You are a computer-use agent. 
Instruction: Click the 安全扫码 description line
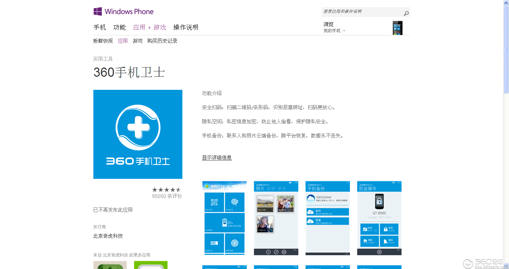point(269,107)
